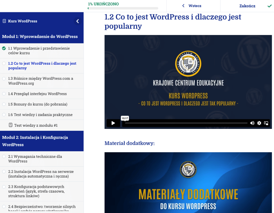Open lesson 2.4 Bezpieczeństwo: tworzenie silnych
This screenshot has width=274, height=213.
pos(42,207)
